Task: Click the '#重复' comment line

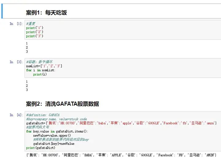Action: [31, 24]
